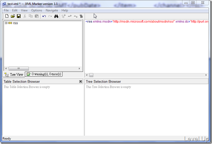Open the View menu
Viewport: 212px width, 144px height.
click(24, 11)
